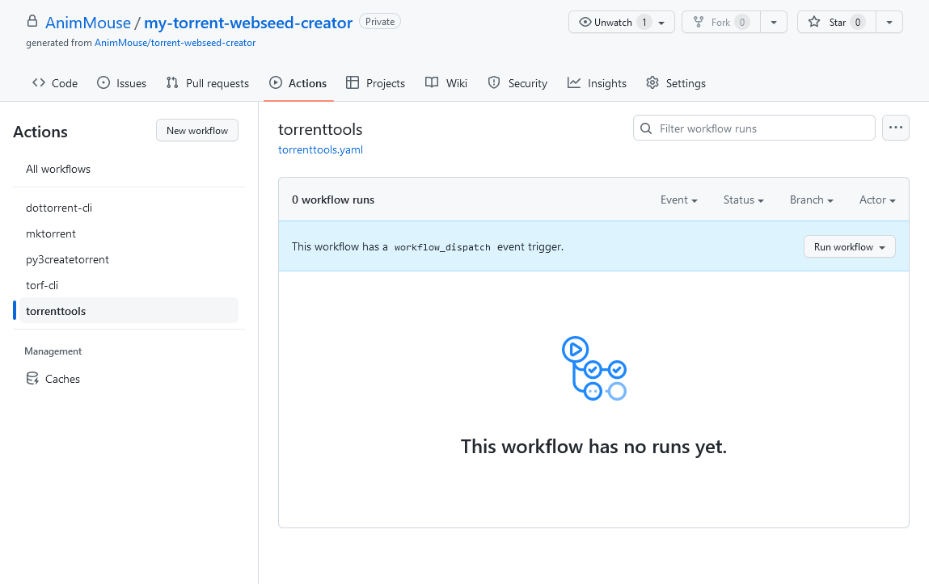Image resolution: width=929 pixels, height=584 pixels.
Task: Open the torrenttools.yaml file link
Action: coord(320,149)
